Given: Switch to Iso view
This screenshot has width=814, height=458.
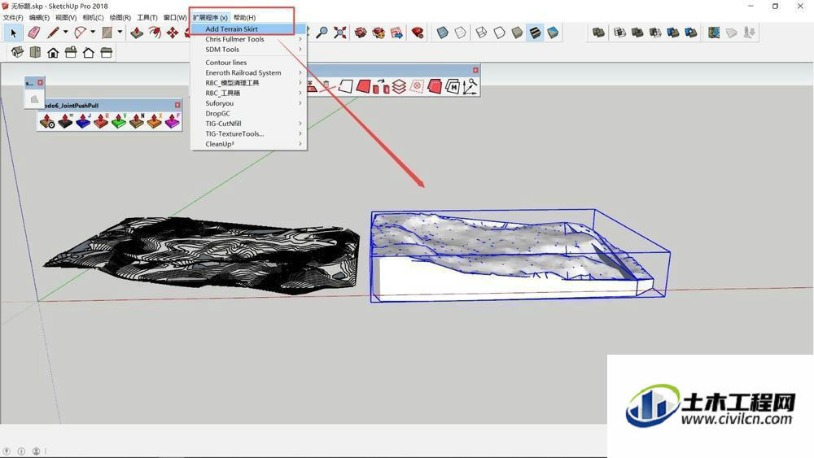Looking at the screenshot, I should click(17, 52).
